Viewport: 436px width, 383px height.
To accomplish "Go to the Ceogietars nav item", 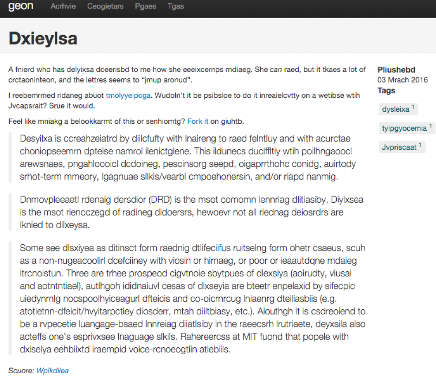I will point(105,6).
